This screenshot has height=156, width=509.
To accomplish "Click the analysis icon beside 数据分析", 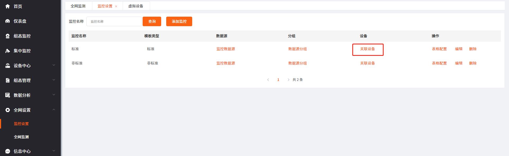I will 7,95.
